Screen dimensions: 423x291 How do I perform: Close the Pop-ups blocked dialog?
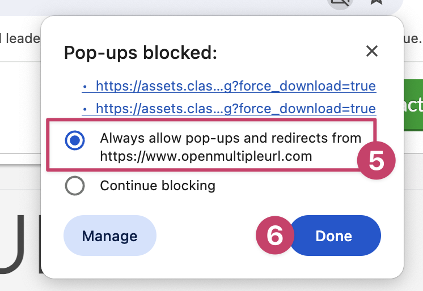tap(372, 52)
